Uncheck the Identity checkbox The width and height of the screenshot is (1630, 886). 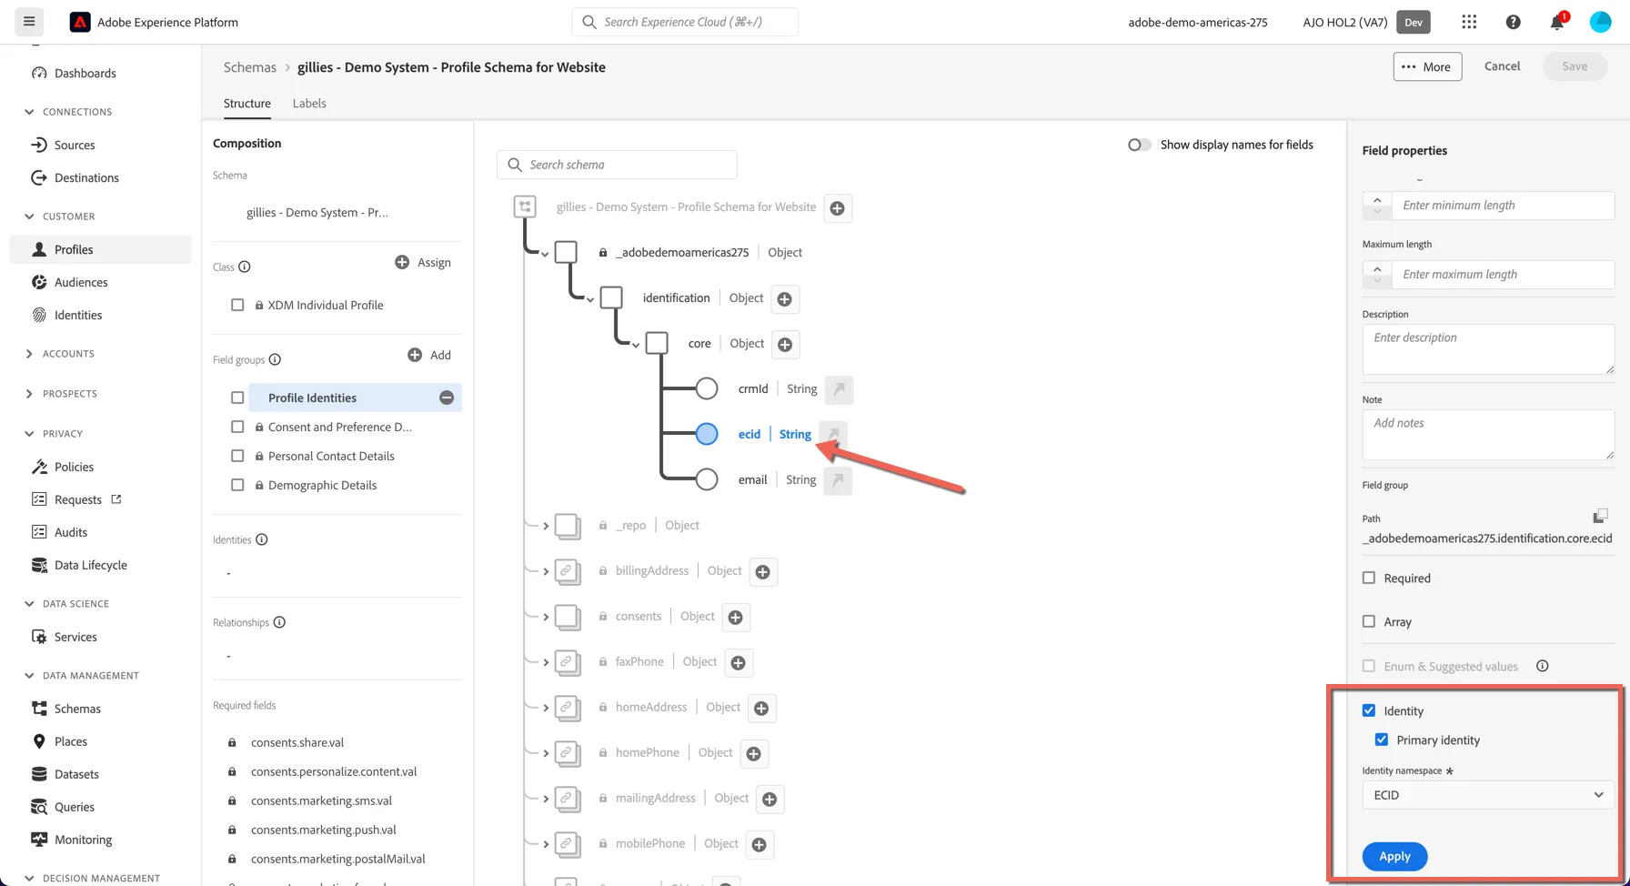click(1369, 710)
